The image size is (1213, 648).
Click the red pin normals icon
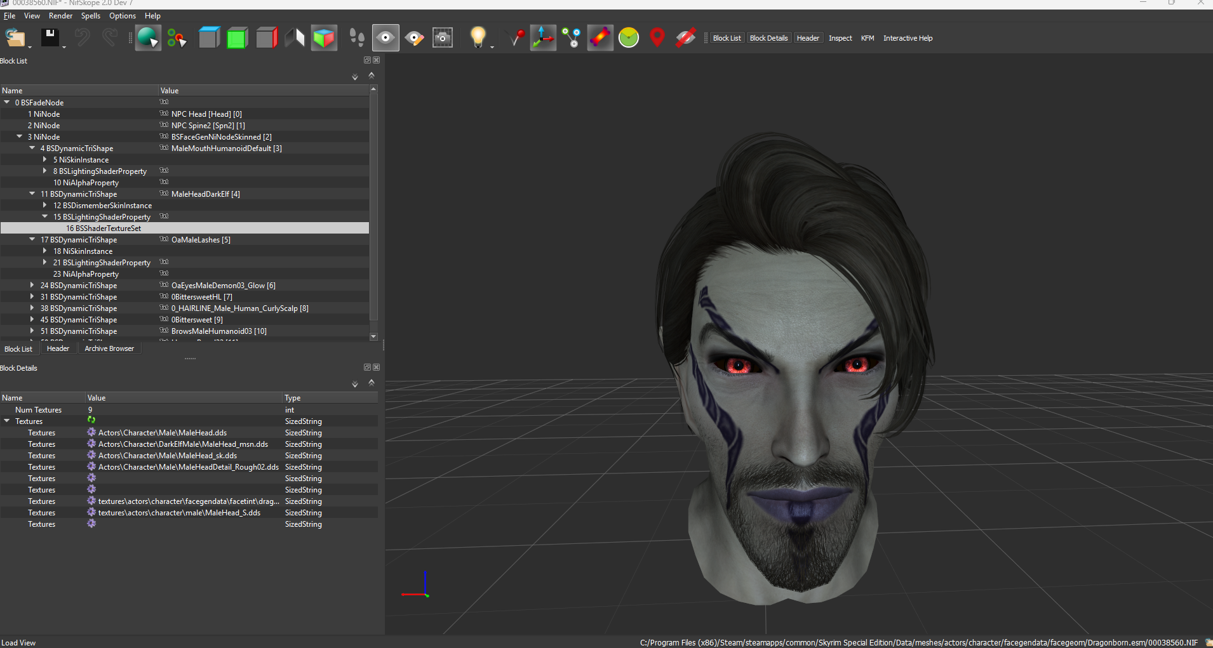517,38
